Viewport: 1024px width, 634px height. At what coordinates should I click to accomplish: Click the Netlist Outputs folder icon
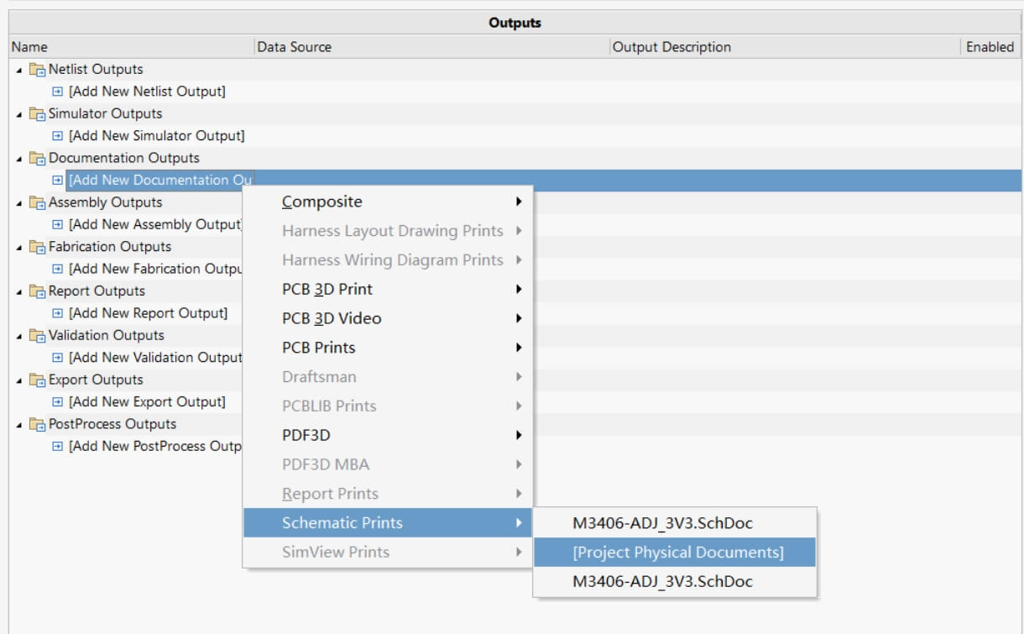coord(37,70)
